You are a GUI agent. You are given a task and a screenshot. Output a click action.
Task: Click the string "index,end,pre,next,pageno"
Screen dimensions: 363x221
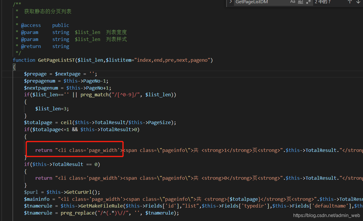click(x=172, y=60)
